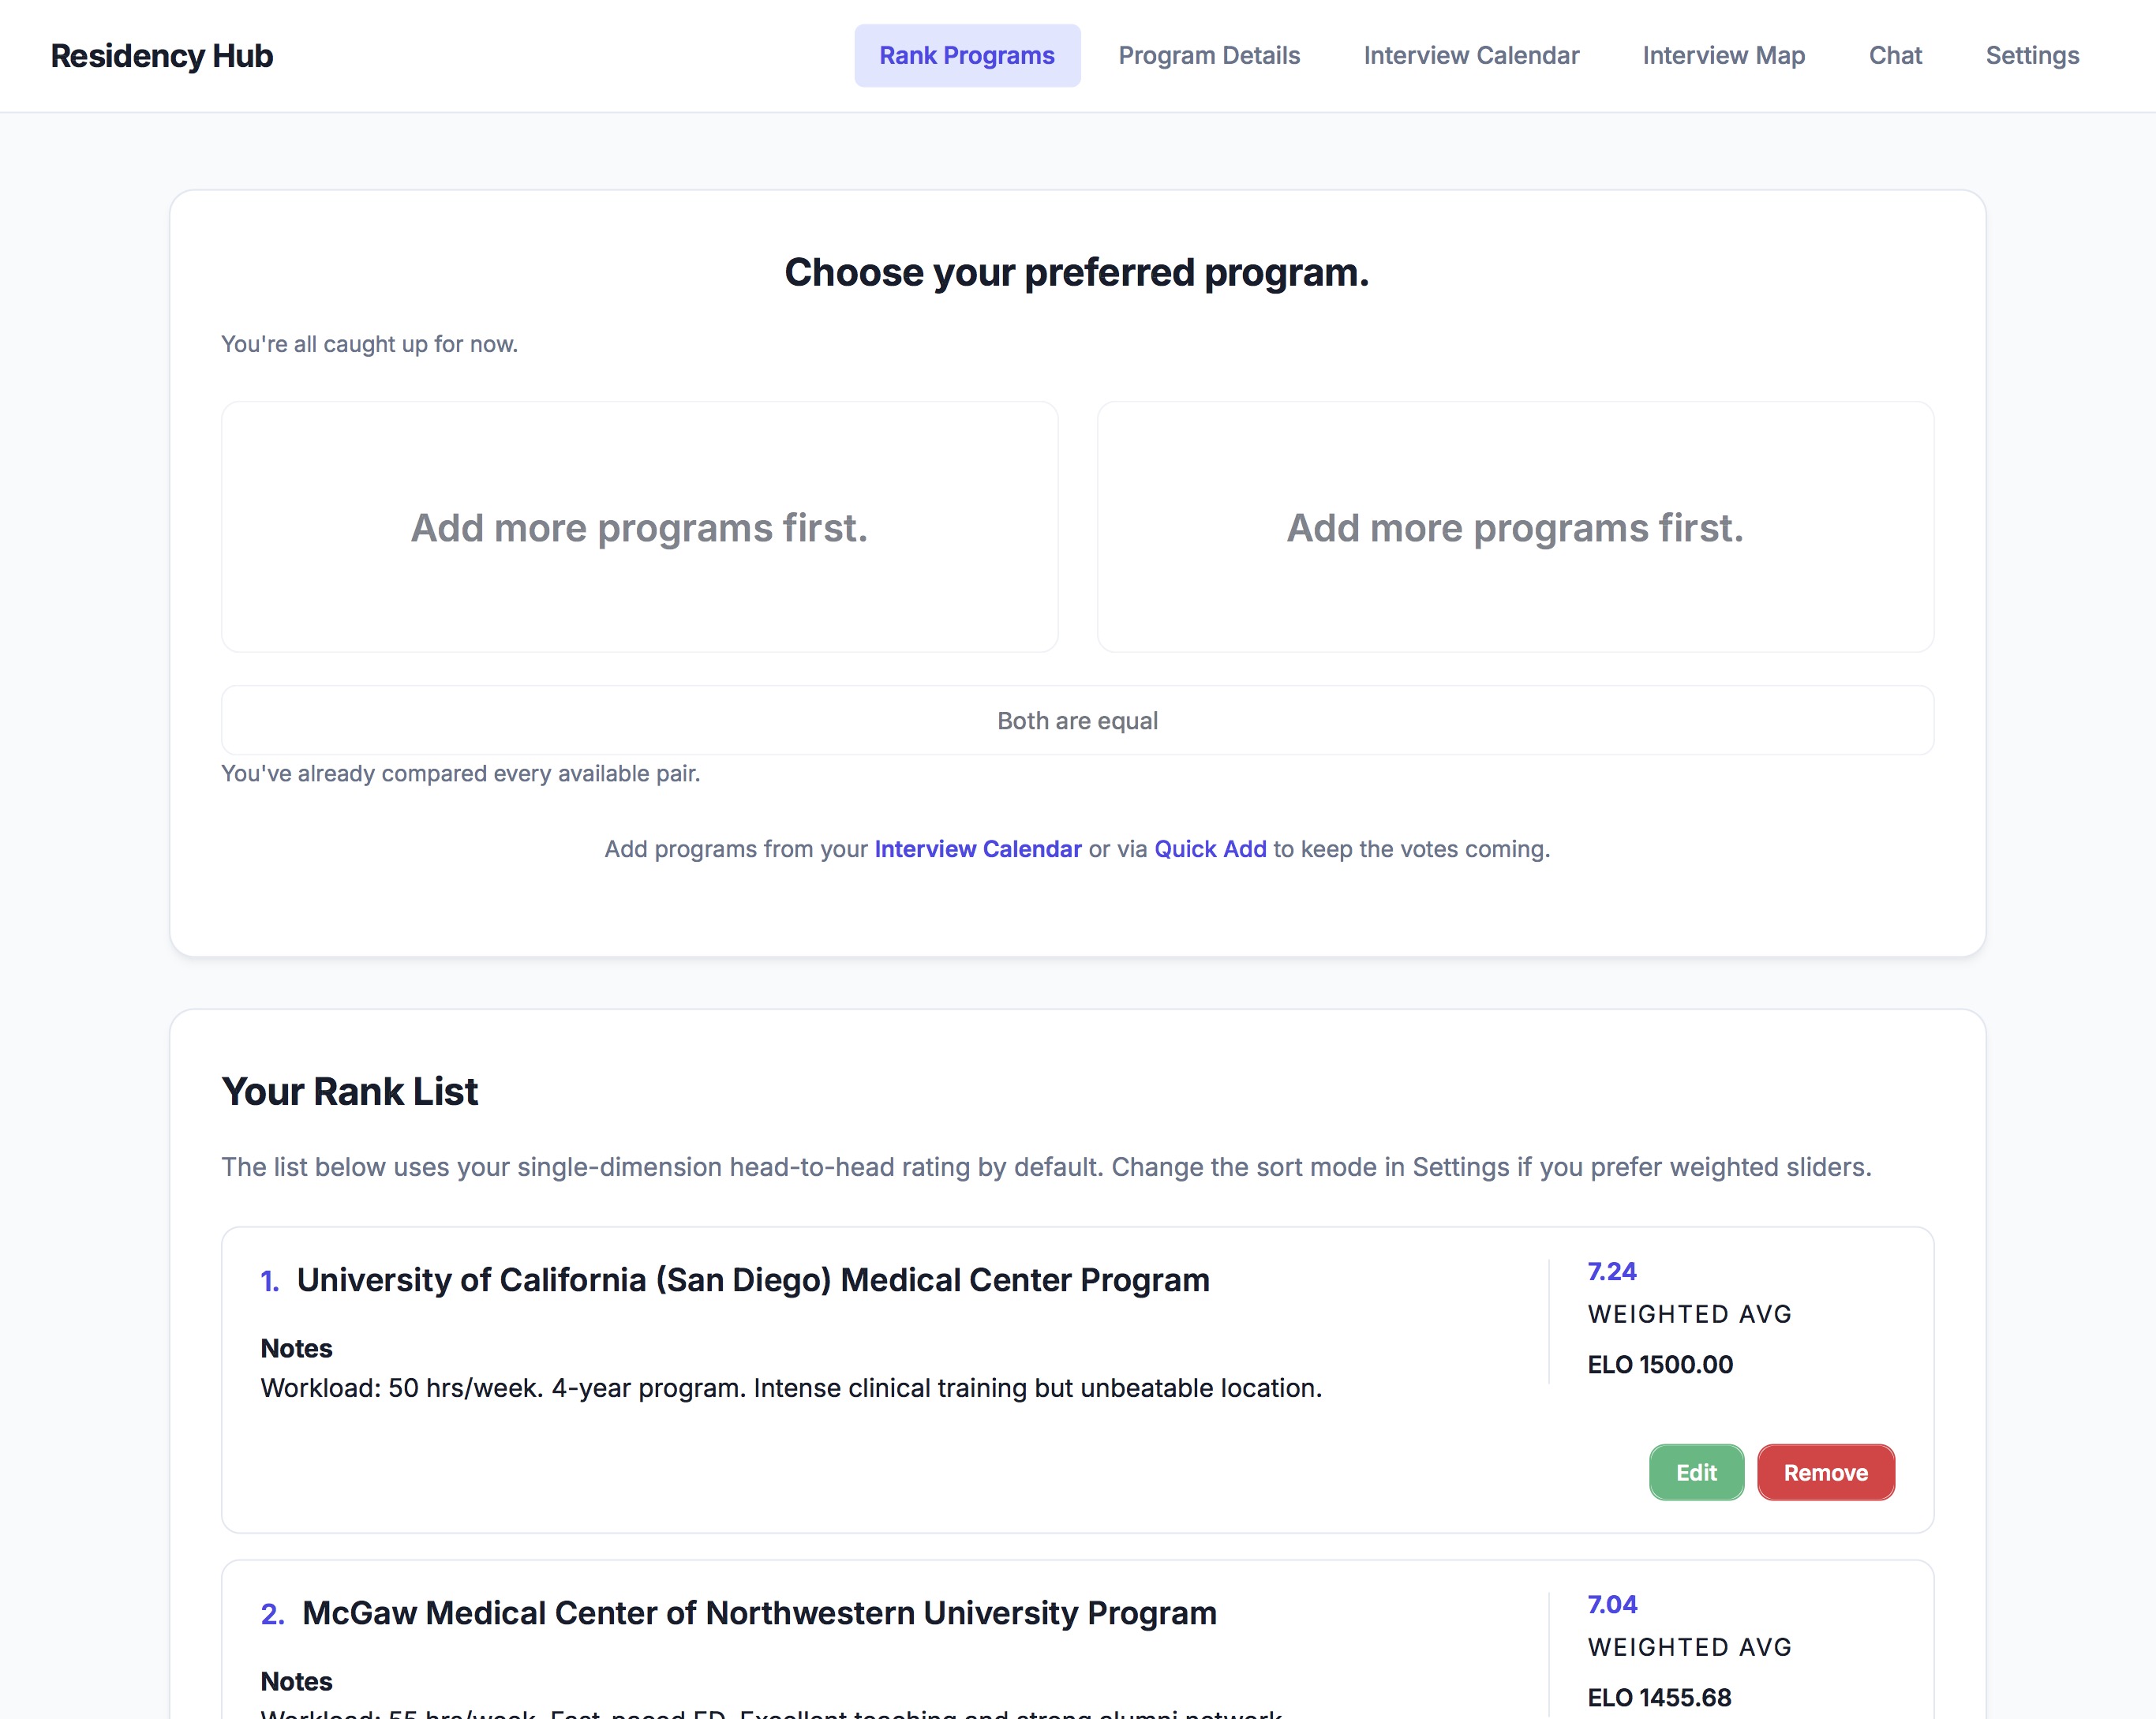
Task: Click the 7.04 weighted average score
Action: (1611, 1604)
